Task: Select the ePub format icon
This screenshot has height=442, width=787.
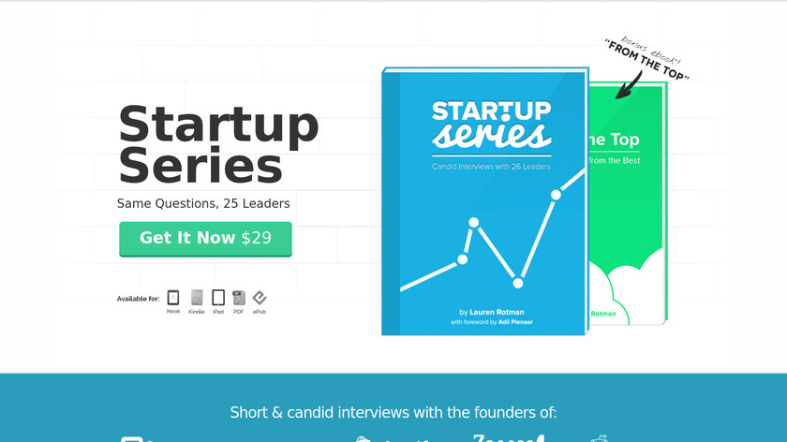Action: pos(260,298)
